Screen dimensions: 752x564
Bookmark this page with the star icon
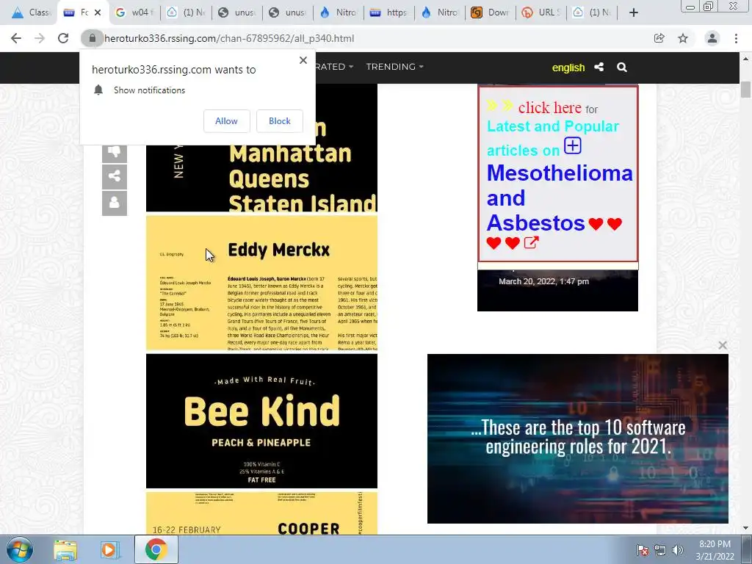point(683,38)
